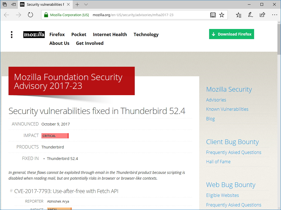Click the Download Firefox button
This screenshot has width=281, height=210.
click(231, 34)
